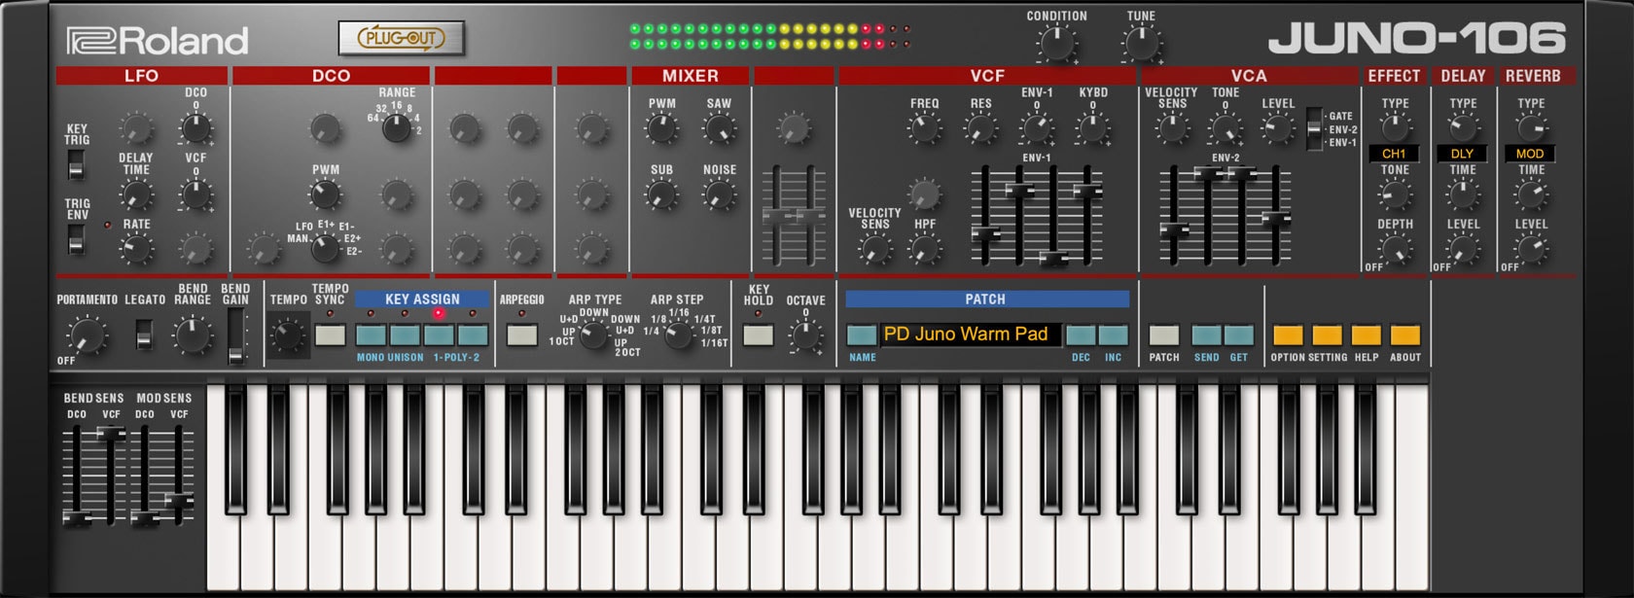Click the BEND RANGE knob
This screenshot has width=1634, height=598.
coord(192,336)
